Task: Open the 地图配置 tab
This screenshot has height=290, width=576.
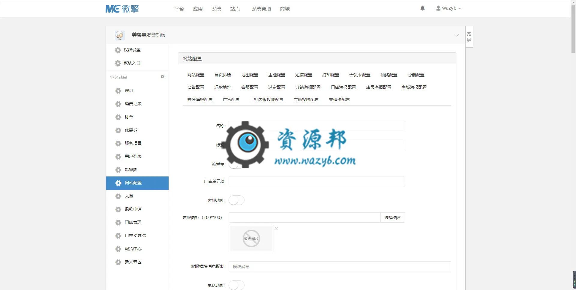Action: coord(250,75)
